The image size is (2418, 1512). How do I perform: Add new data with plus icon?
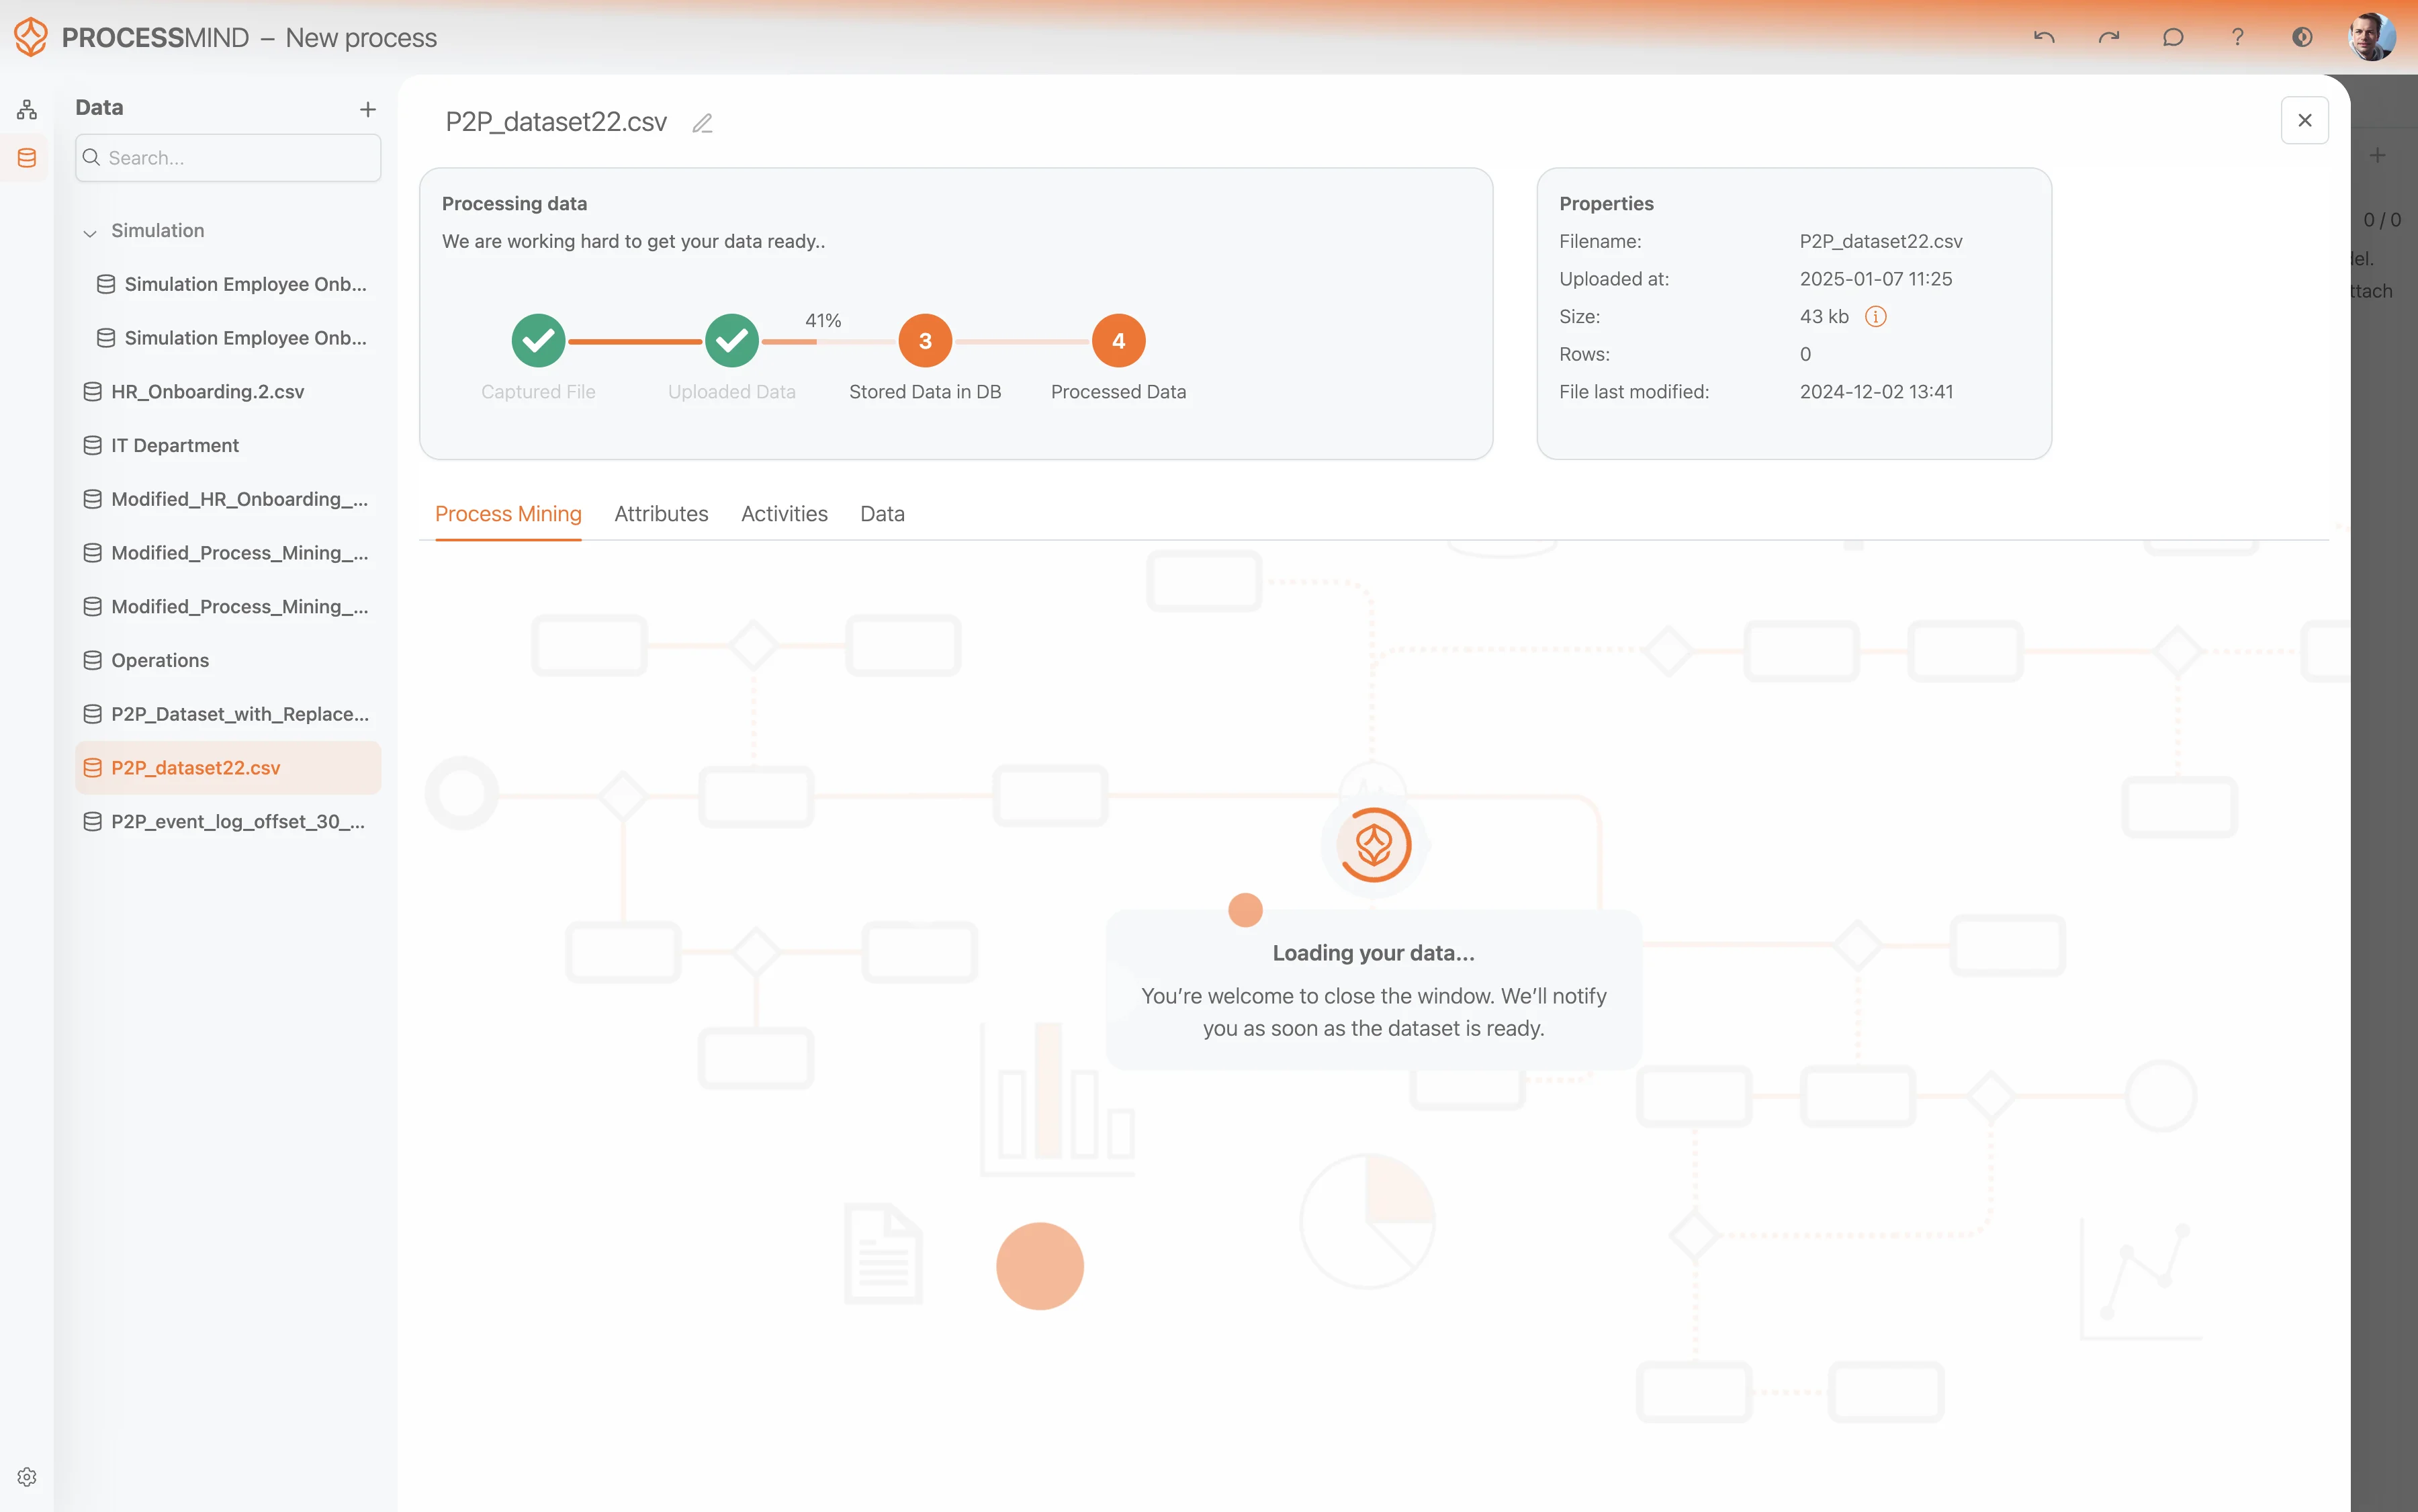coord(368,109)
